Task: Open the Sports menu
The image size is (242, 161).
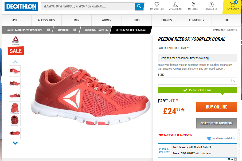Action: [x=16, y=20]
